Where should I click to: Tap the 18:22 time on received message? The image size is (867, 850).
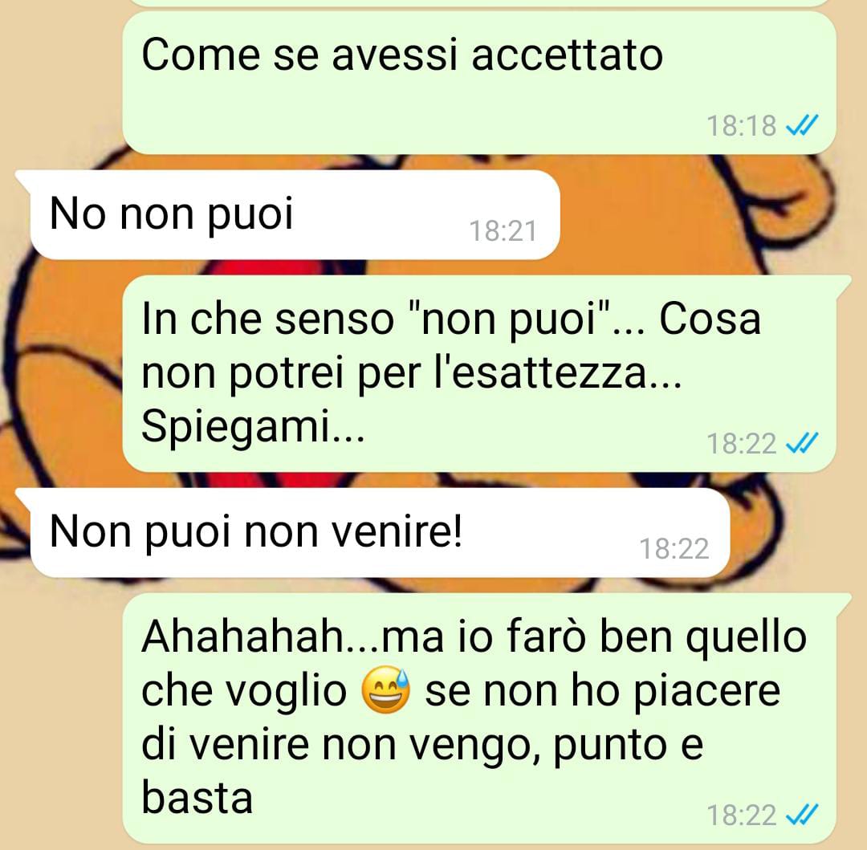pos(674,549)
